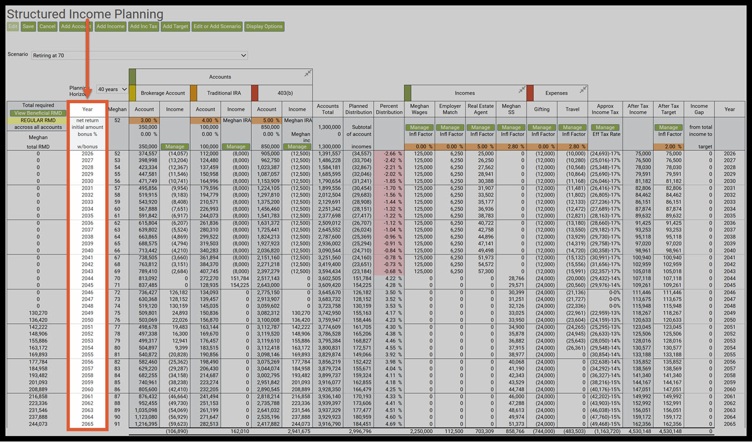This screenshot has width=752, height=442.
Task: Collapse the Expenses group
Action: pos(583,90)
